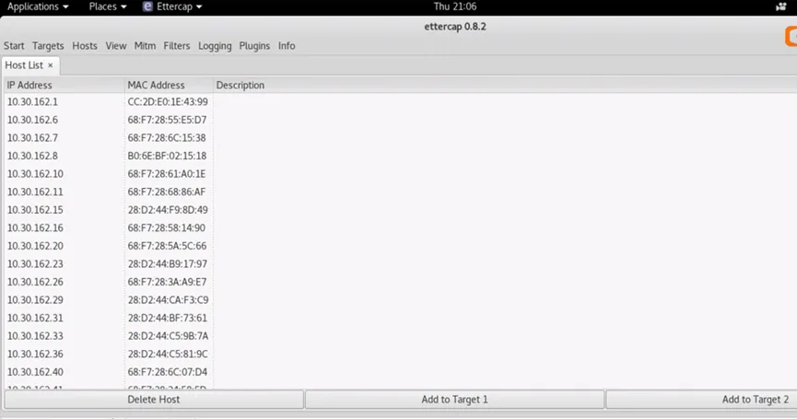Click MAC address 28:D2:44:C5:81:9C
The image size is (797, 419).
click(168, 354)
